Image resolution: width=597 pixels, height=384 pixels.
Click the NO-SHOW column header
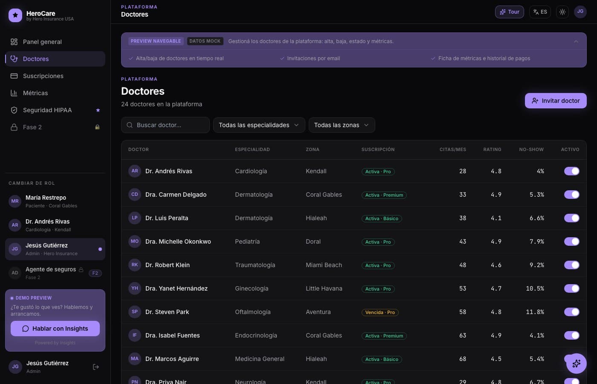[531, 149]
